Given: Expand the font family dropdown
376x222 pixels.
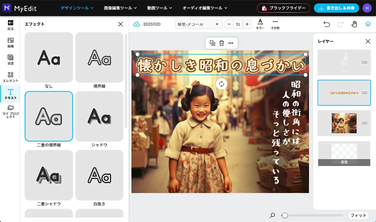Looking at the screenshot, I should [198, 24].
